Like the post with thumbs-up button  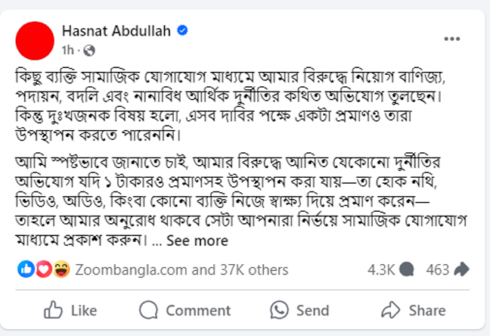[70, 310]
